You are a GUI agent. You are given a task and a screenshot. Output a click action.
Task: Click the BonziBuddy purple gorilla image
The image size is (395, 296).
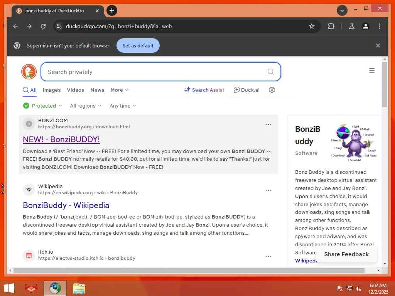353,143
